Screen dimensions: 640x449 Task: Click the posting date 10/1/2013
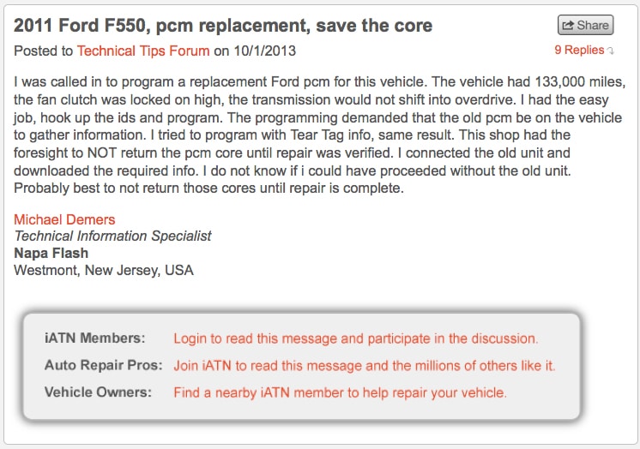coord(264,51)
